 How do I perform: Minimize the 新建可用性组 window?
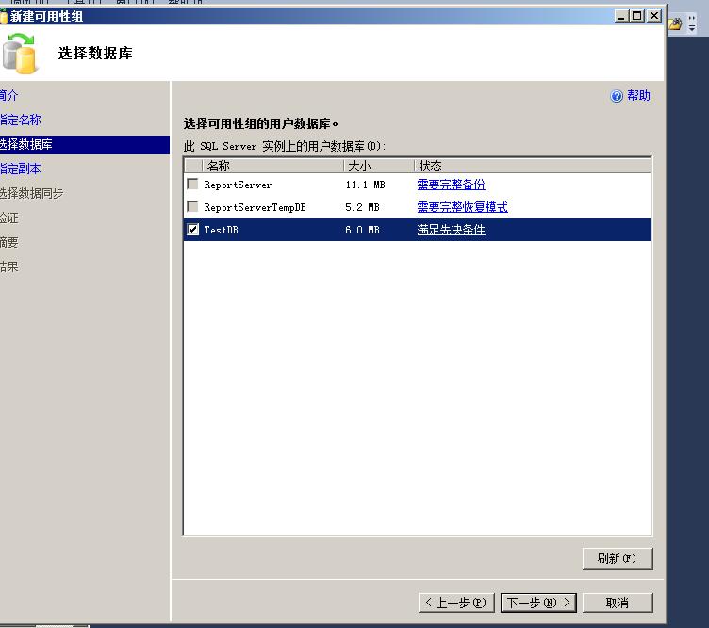pyautogui.click(x=621, y=16)
